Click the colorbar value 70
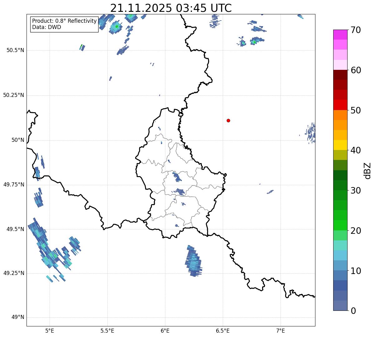The image size is (375, 337). pyautogui.click(x=356, y=30)
